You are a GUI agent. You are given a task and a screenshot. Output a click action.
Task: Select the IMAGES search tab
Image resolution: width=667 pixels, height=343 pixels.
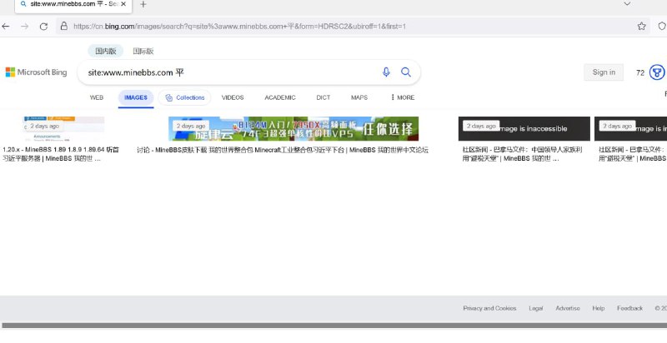point(136,97)
